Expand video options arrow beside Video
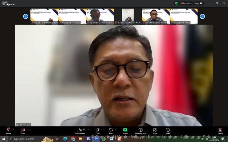 [x=28, y=130]
